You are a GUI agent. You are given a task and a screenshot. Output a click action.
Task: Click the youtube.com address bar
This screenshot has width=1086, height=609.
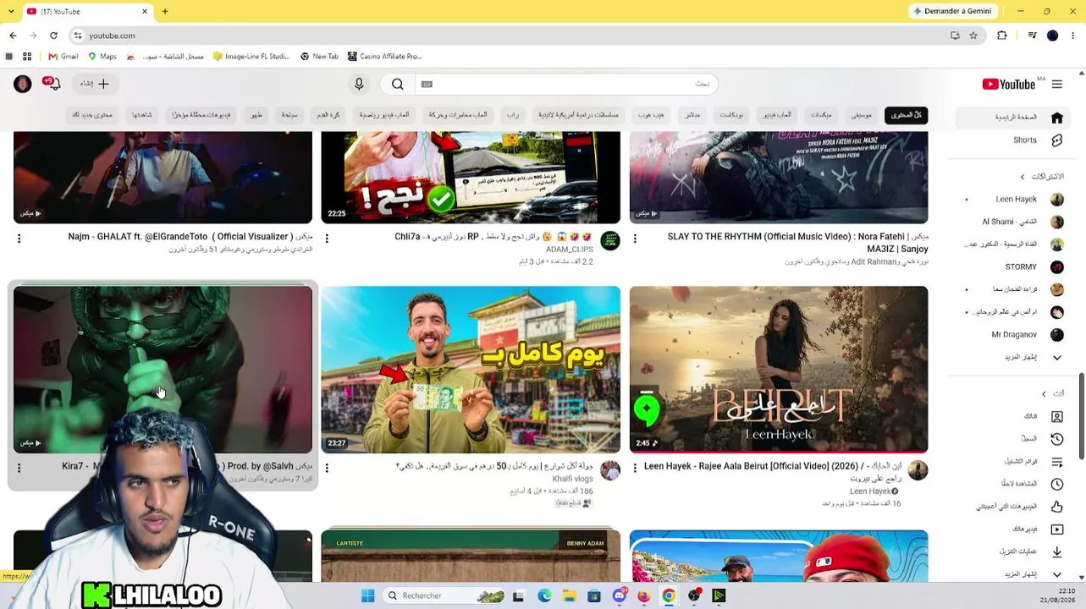[x=508, y=36]
